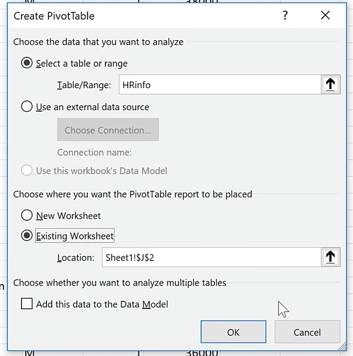This screenshot has width=353, height=356.
Task: Click into the Table/Range field showing HRinfo
Action: pyautogui.click(x=219, y=85)
